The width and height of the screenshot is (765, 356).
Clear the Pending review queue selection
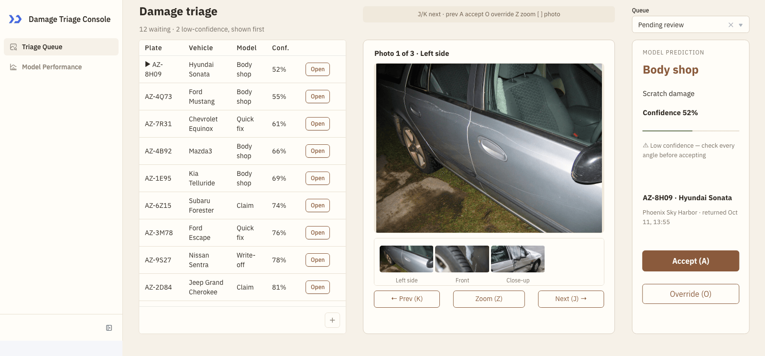(731, 25)
